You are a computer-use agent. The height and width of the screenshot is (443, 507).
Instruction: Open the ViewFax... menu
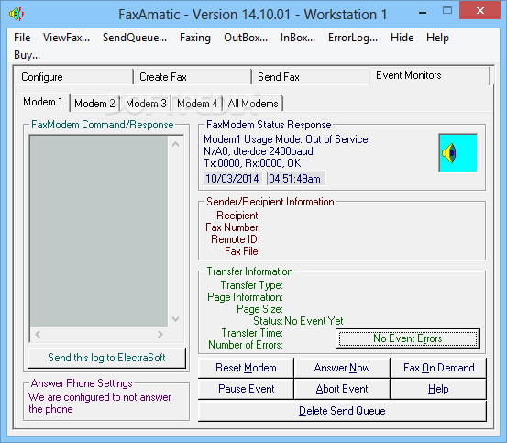[66, 38]
